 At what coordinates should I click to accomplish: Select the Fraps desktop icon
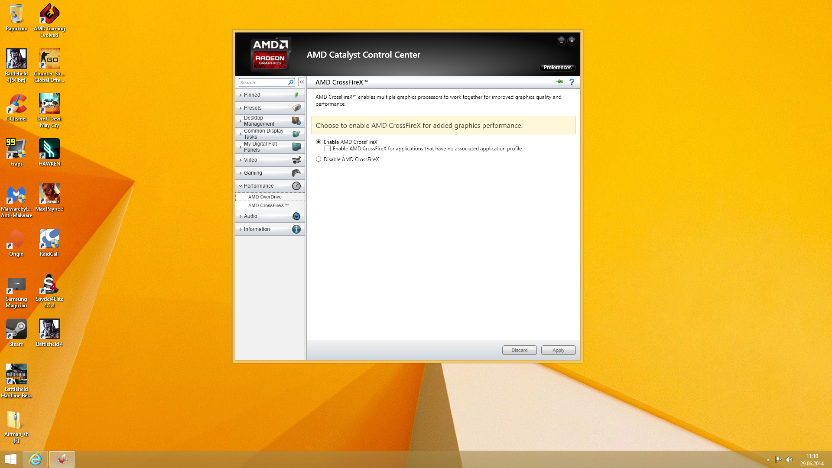pos(16,153)
